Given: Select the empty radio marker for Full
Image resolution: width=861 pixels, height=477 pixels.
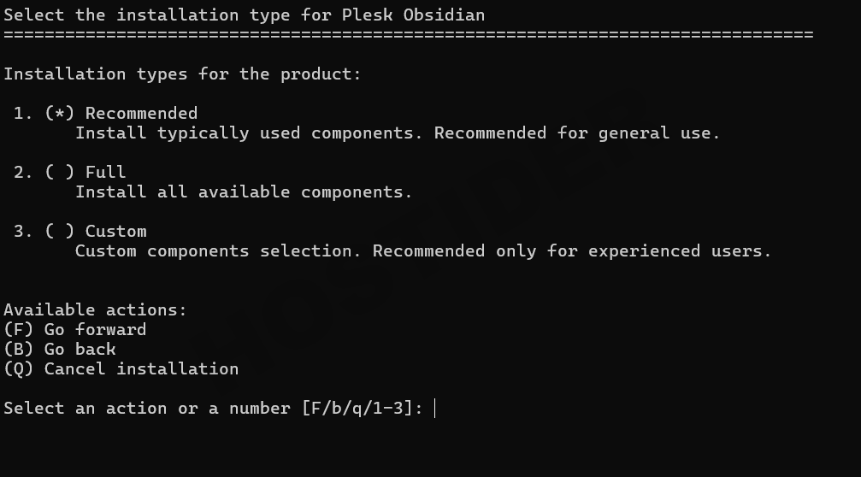Looking at the screenshot, I should 59,173.
